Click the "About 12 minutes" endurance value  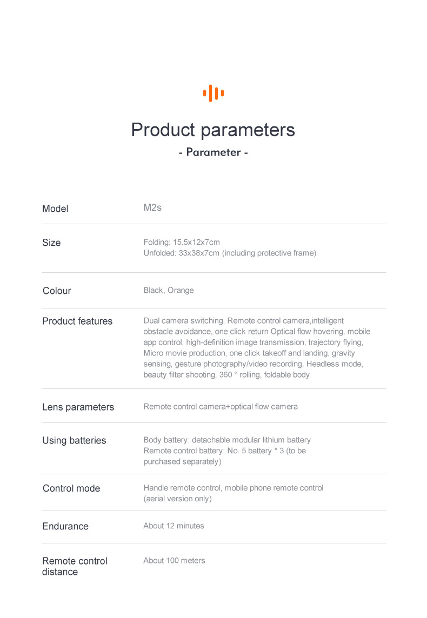174,526
